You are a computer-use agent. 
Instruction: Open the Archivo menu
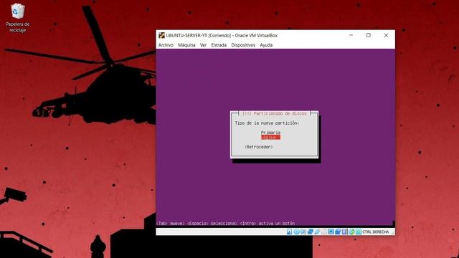coord(166,45)
